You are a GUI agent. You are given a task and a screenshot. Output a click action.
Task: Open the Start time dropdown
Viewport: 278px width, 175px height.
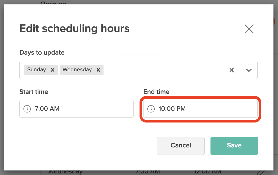(76, 109)
